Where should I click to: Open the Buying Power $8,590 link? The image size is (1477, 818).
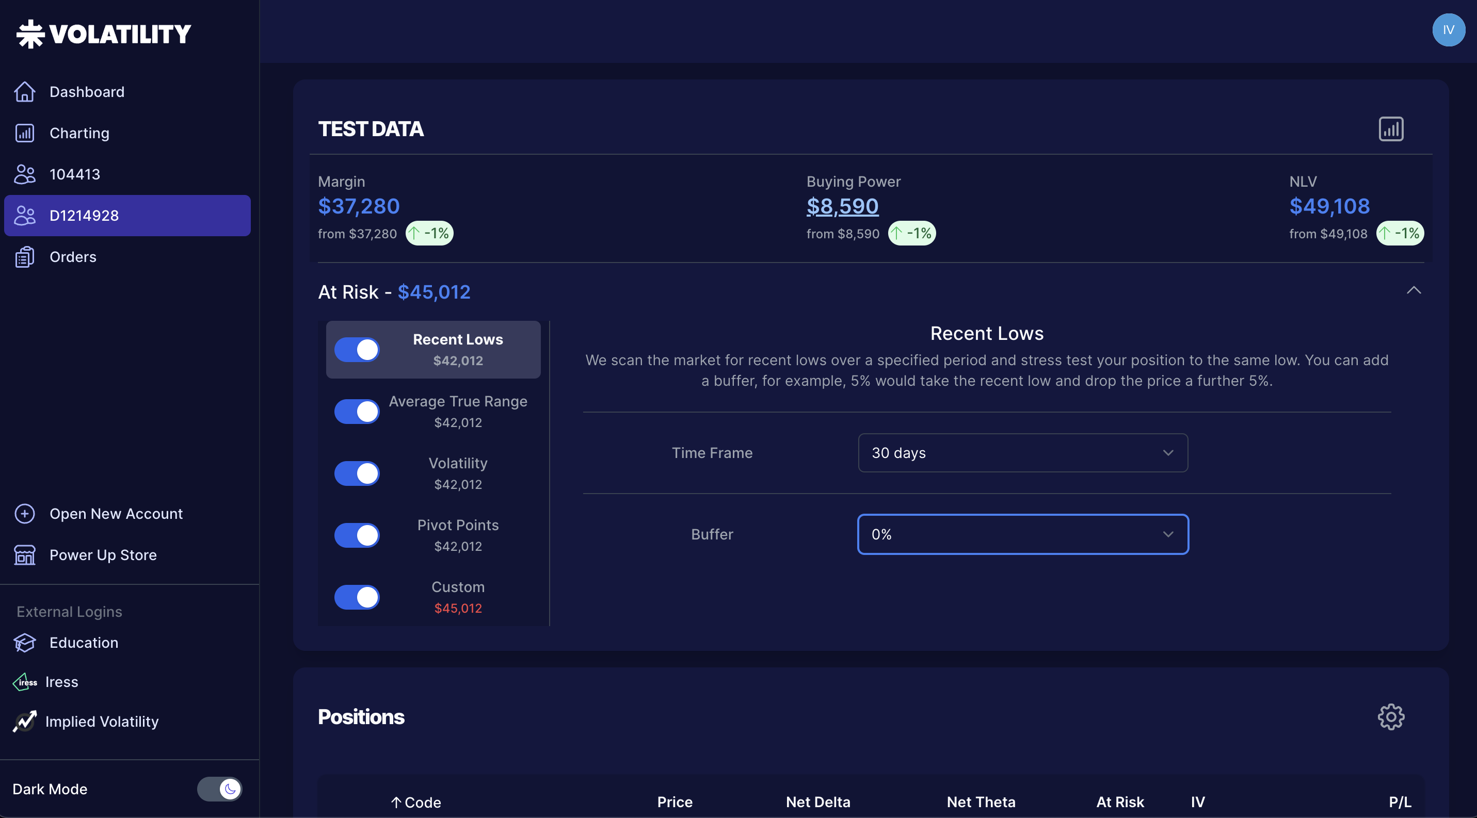[x=843, y=206]
